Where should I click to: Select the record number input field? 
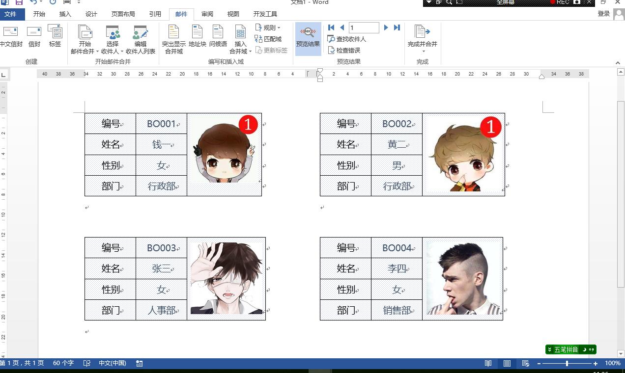[364, 27]
